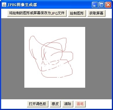Minimize the JPEG图像生成器 window
Image resolution: width=113 pixels, height=110 pixels.
tap(95, 5)
